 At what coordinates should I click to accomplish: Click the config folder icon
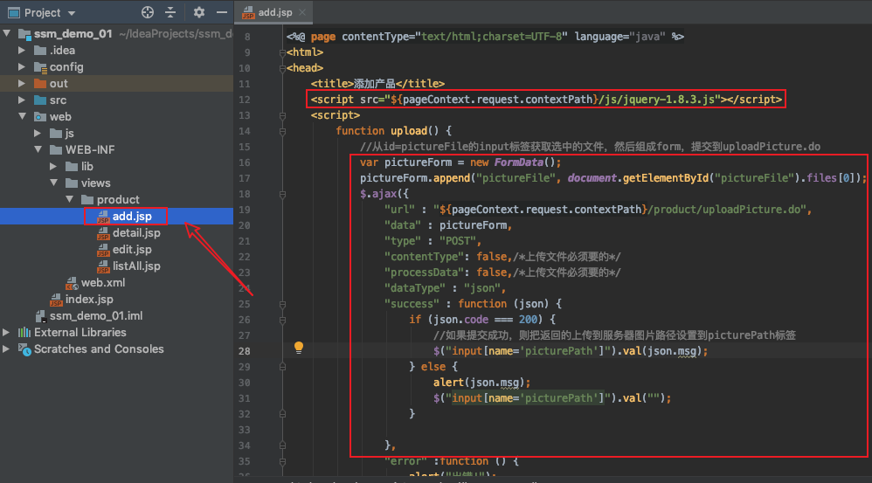[x=40, y=67]
